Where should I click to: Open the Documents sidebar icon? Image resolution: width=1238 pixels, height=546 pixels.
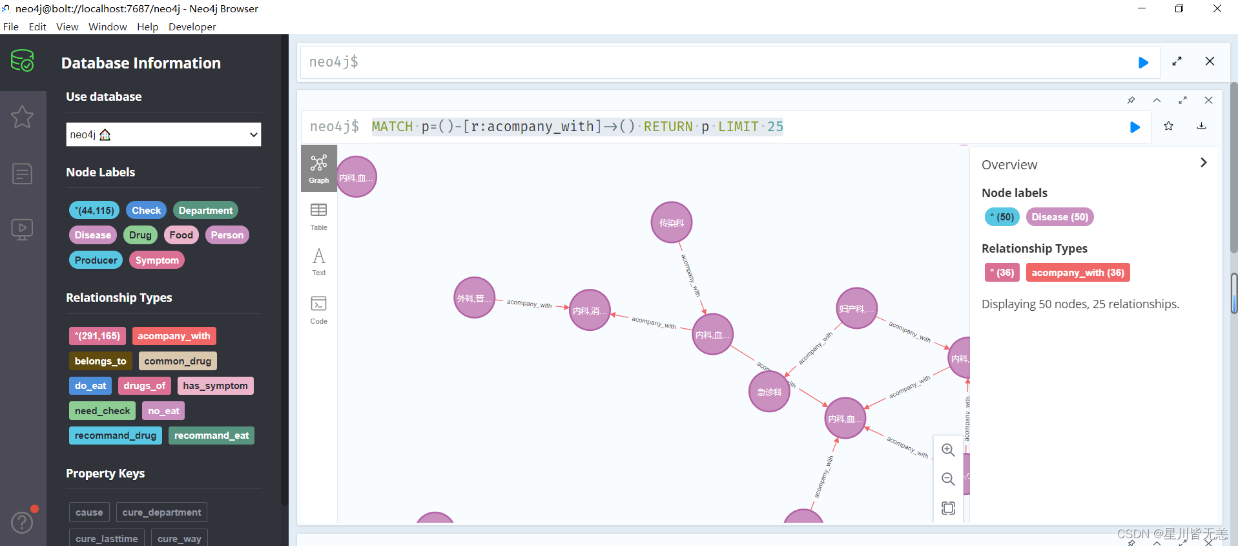pyautogui.click(x=22, y=173)
